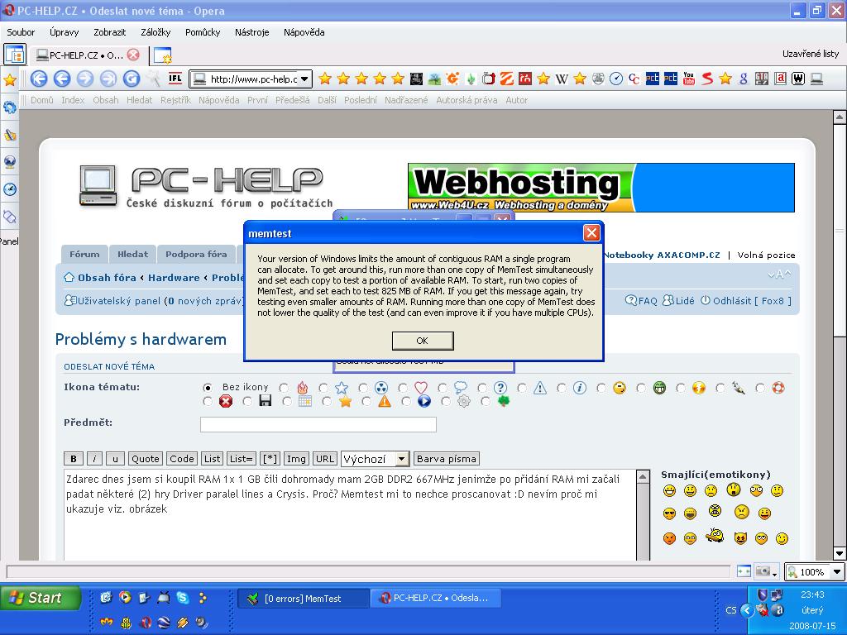
Task: Open the orange Z bookmark icon
Action: tap(507, 79)
